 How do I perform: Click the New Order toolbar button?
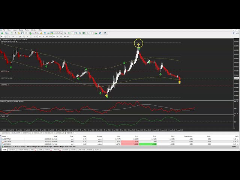pyautogui.click(x=35, y=33)
